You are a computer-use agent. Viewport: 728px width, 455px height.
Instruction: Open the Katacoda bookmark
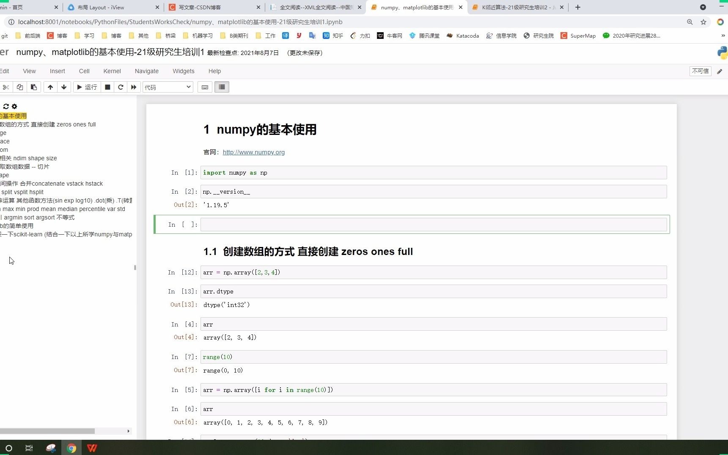click(x=463, y=36)
